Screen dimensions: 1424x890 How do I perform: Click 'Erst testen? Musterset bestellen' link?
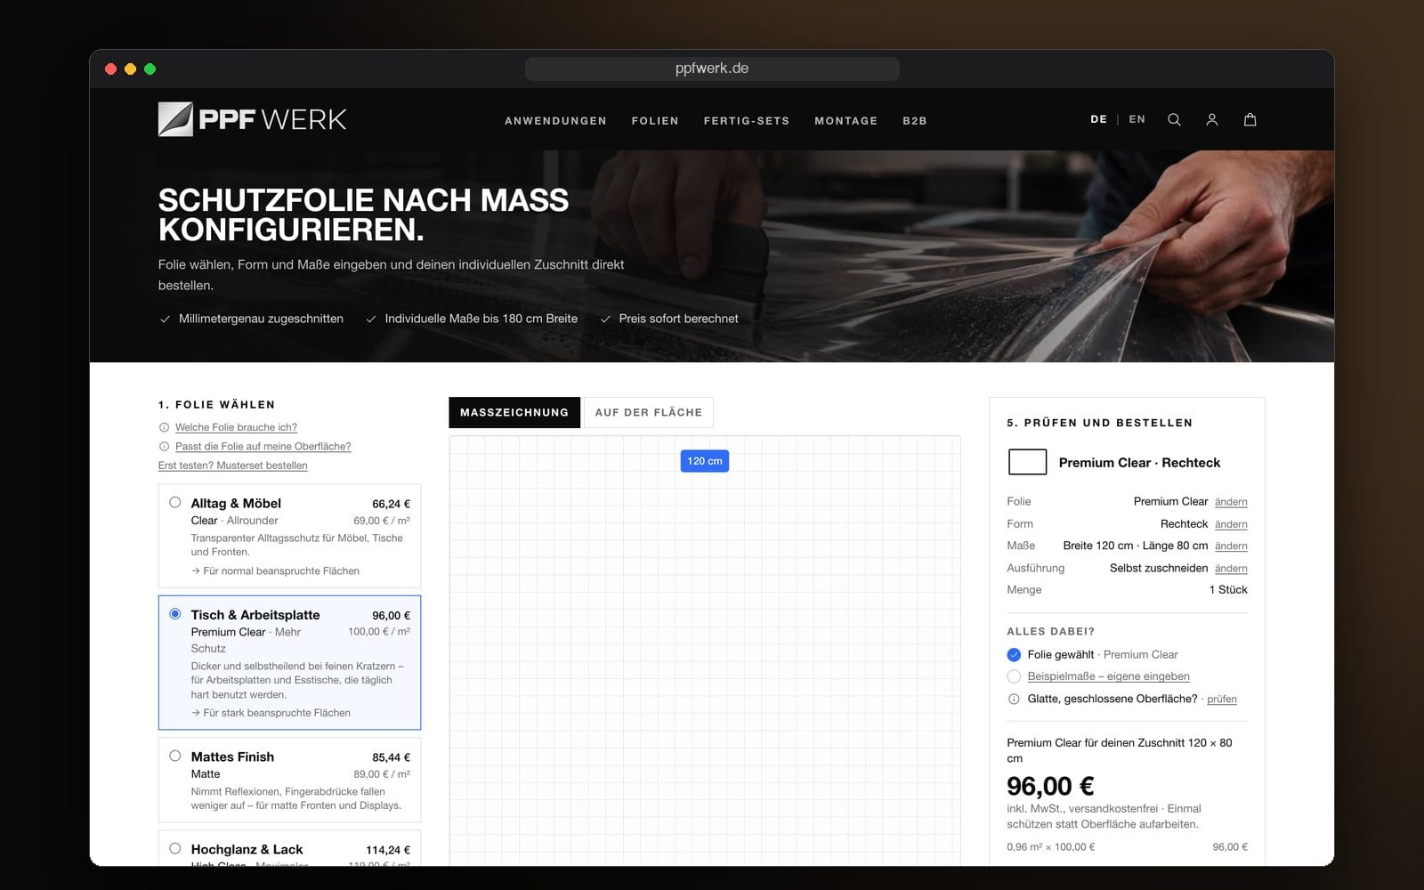tap(232, 465)
